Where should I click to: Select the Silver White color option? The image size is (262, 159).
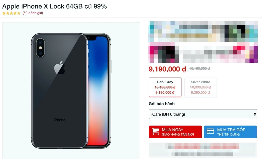(x=200, y=87)
